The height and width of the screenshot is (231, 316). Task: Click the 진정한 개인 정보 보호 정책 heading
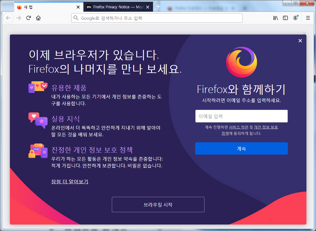pos(92,150)
